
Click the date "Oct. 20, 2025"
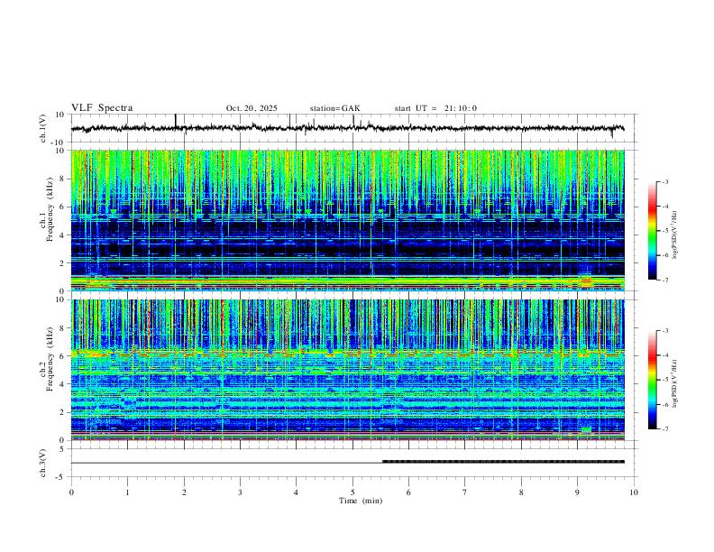pyautogui.click(x=252, y=108)
